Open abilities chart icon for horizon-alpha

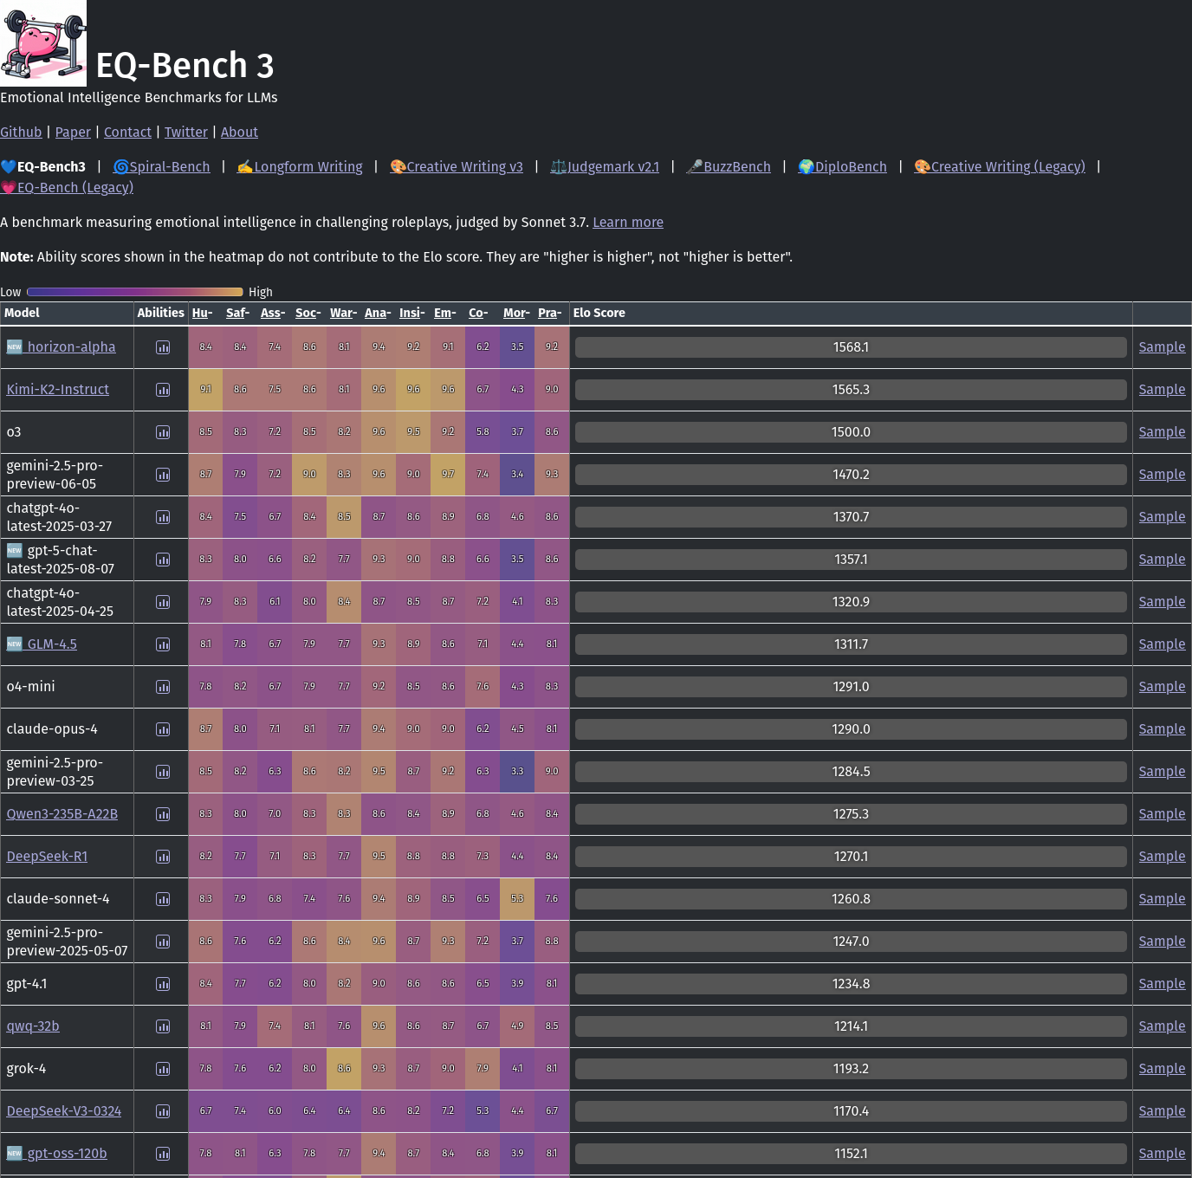(x=163, y=347)
